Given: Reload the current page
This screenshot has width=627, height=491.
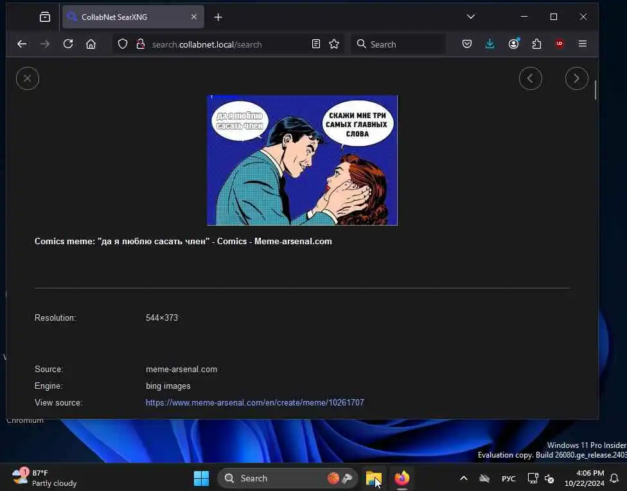Looking at the screenshot, I should pyautogui.click(x=68, y=44).
